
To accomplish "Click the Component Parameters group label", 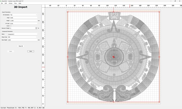I will (7, 31).
